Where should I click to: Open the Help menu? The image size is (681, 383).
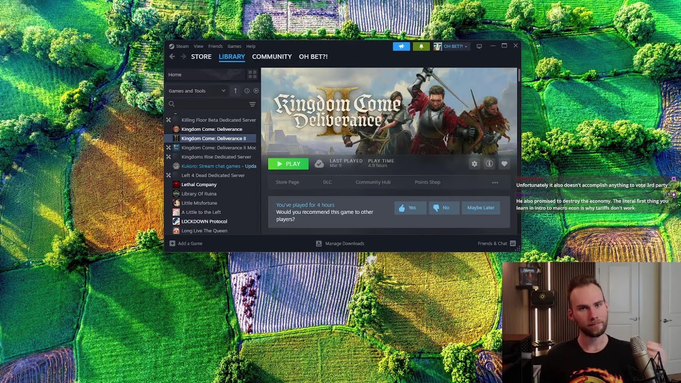[251, 46]
